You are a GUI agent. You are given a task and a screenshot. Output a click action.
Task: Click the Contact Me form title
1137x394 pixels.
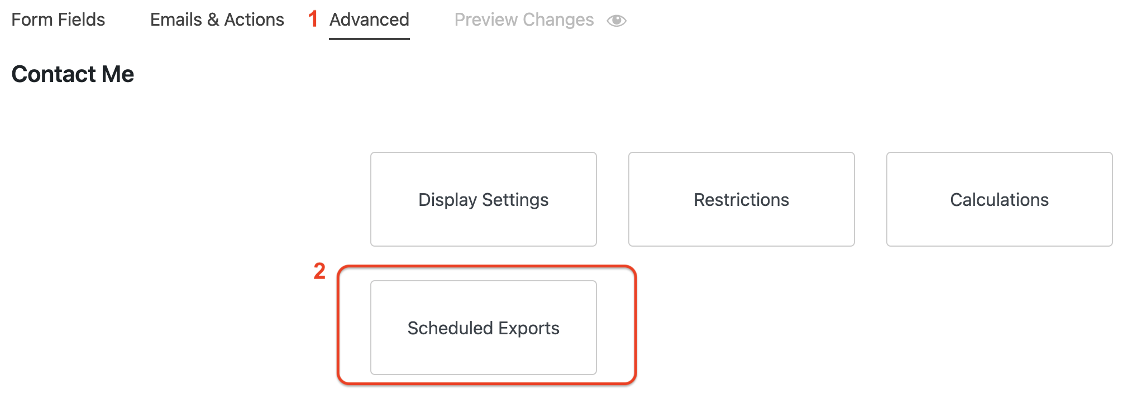point(72,74)
